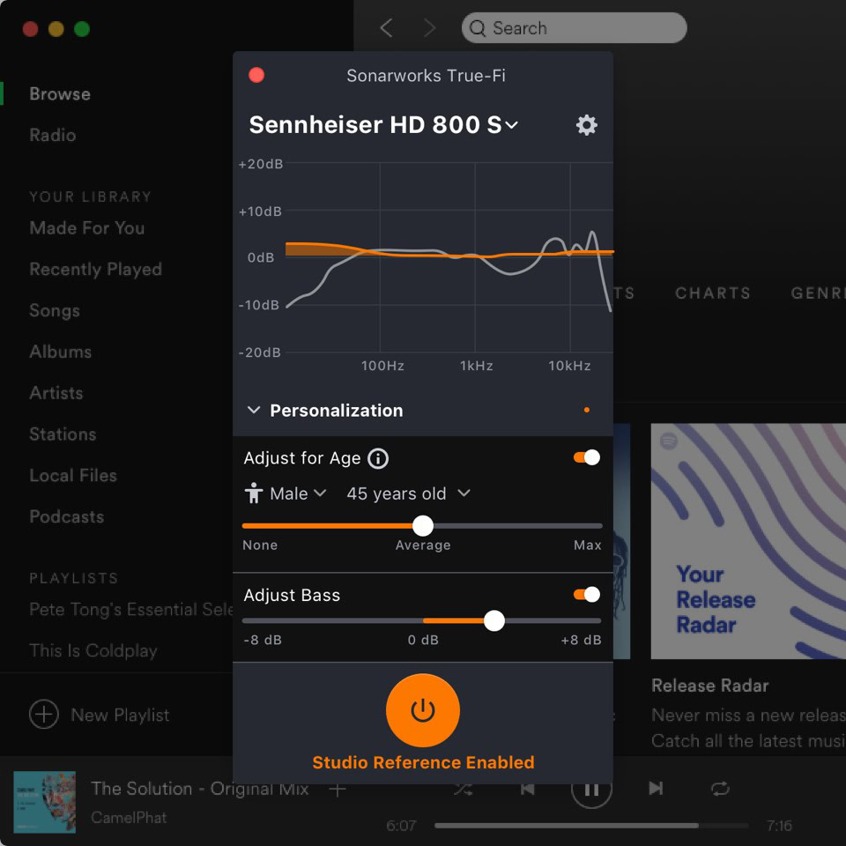This screenshot has height=846, width=846.
Task: Disable the Adjust Bass toggle
Action: (x=585, y=595)
